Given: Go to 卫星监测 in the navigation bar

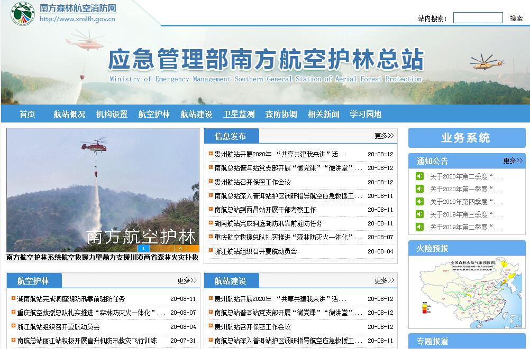Looking at the screenshot, I should click(239, 114).
